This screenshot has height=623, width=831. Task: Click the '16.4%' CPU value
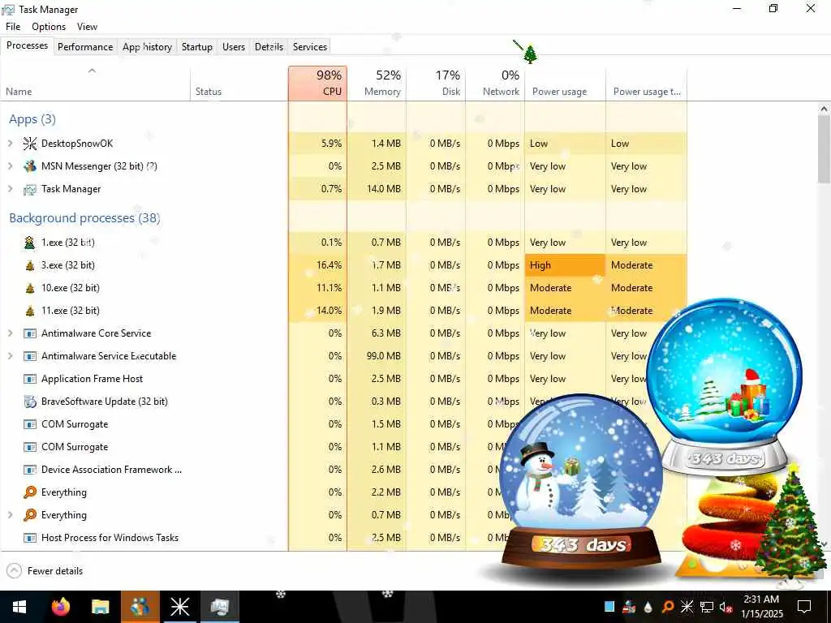coord(329,265)
